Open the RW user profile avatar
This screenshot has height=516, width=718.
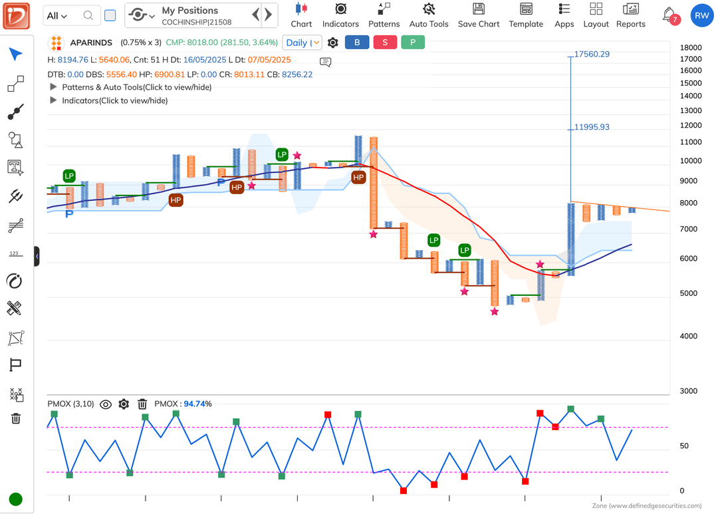coord(701,15)
